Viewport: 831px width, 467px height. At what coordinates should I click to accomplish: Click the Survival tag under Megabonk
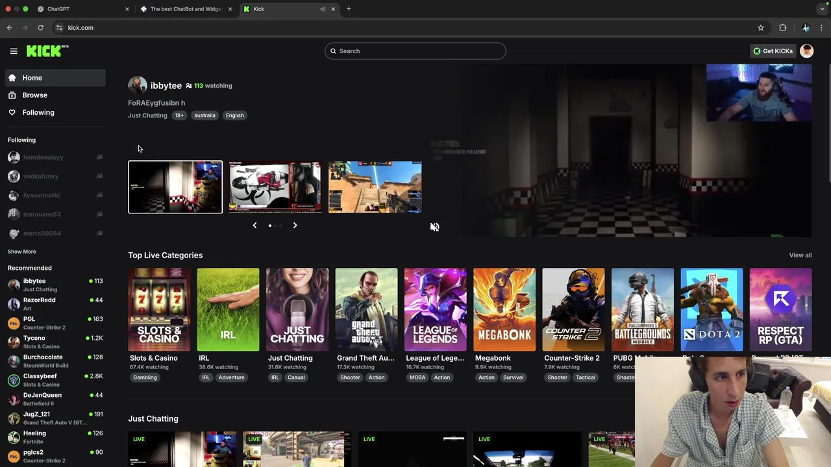513,377
